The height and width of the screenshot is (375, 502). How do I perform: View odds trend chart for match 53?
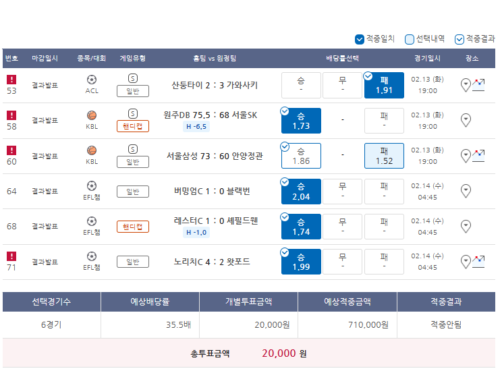click(478, 85)
